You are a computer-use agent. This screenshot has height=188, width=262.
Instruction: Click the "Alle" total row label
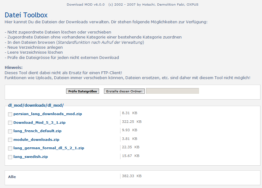point(12,177)
